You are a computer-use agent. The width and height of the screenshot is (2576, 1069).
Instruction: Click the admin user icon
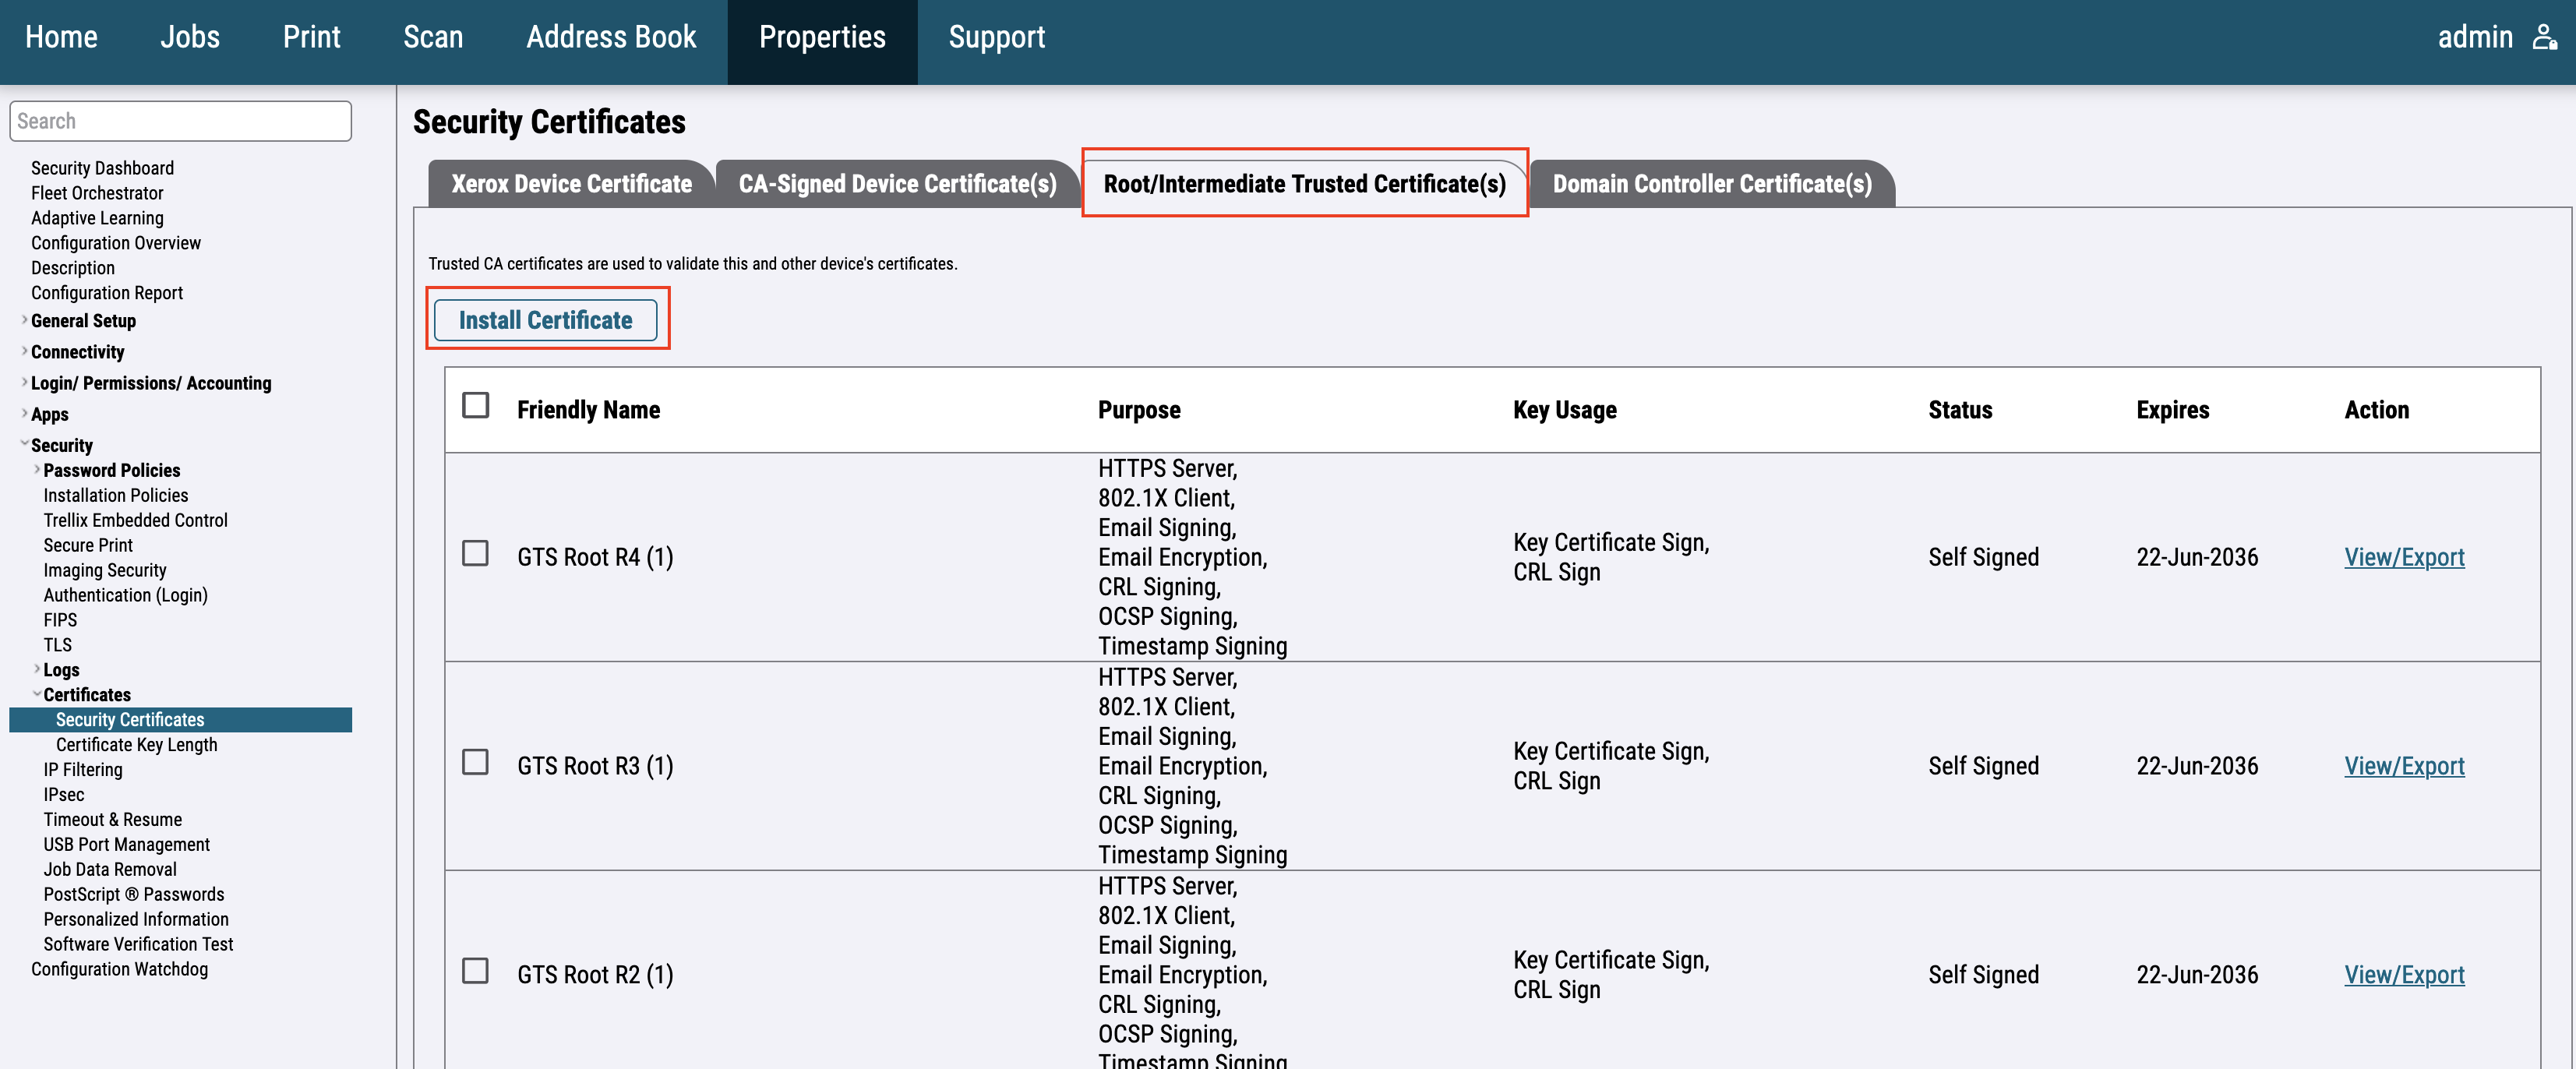pyautogui.click(x=2544, y=38)
